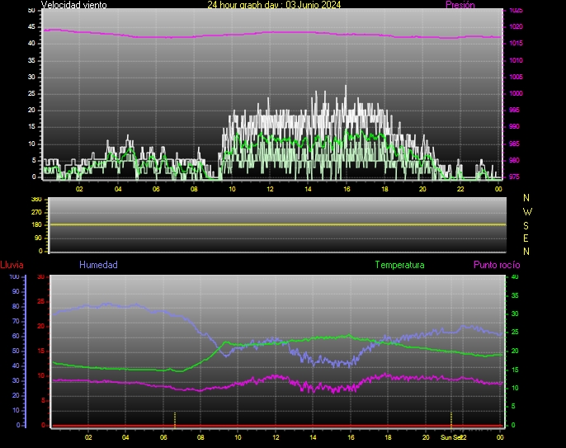Click the "45" wind speed axis value
The width and height of the screenshot is (566, 448).
pos(31,26)
